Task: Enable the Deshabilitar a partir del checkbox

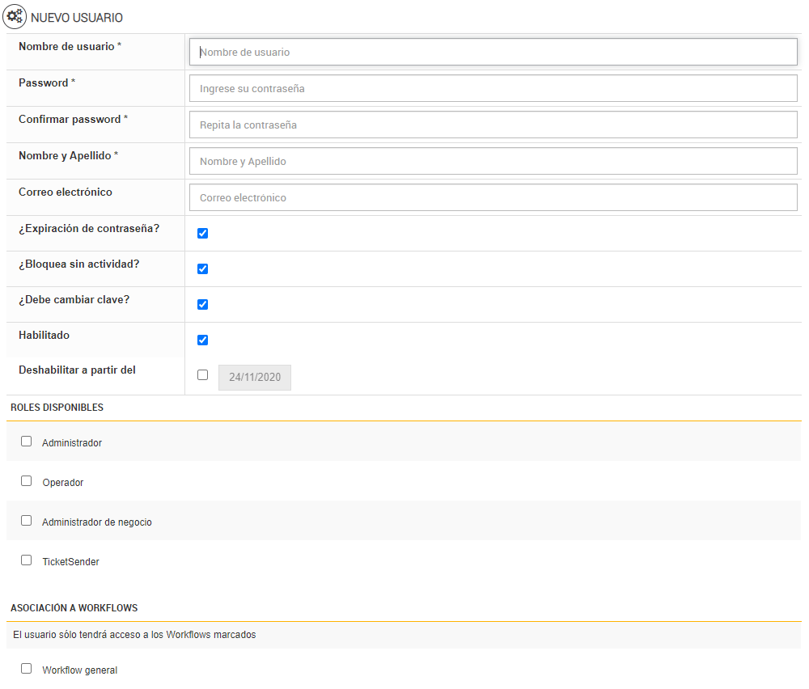Action: (202, 374)
